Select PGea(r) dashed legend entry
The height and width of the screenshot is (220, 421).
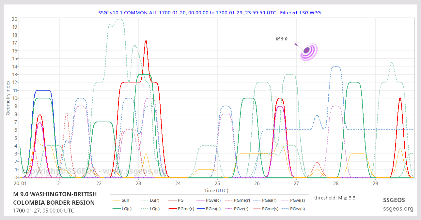click(267, 200)
